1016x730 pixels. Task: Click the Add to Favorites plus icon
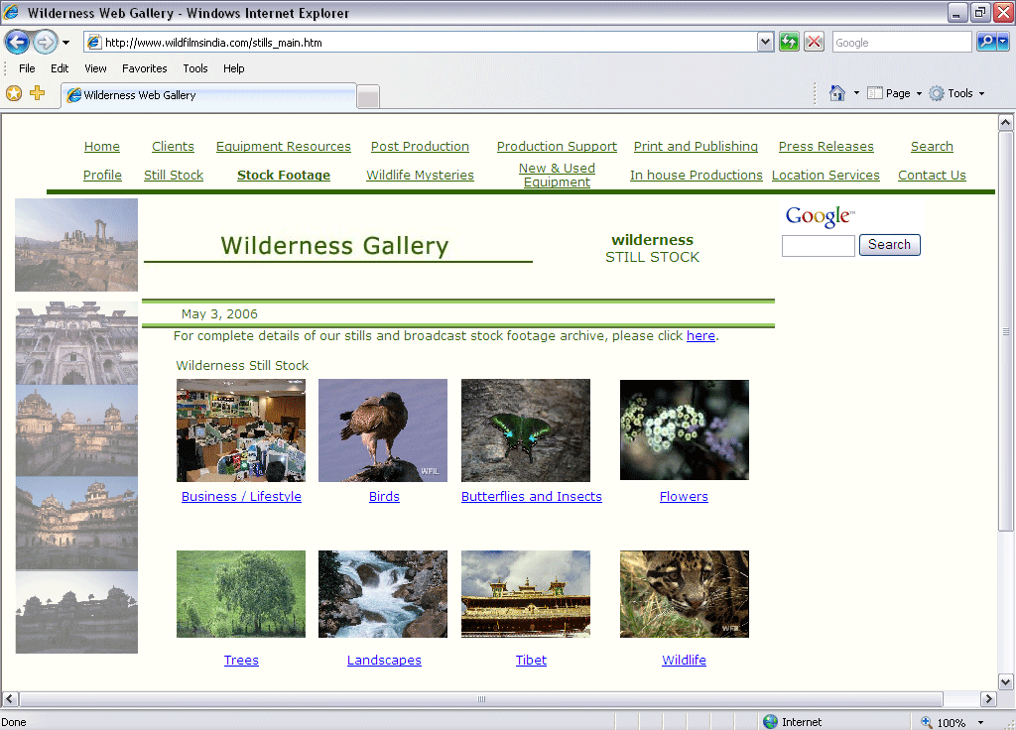point(37,93)
